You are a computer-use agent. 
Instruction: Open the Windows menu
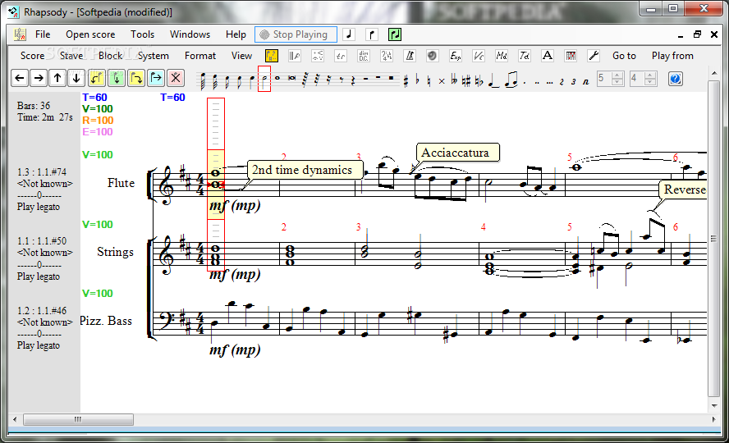click(x=190, y=34)
